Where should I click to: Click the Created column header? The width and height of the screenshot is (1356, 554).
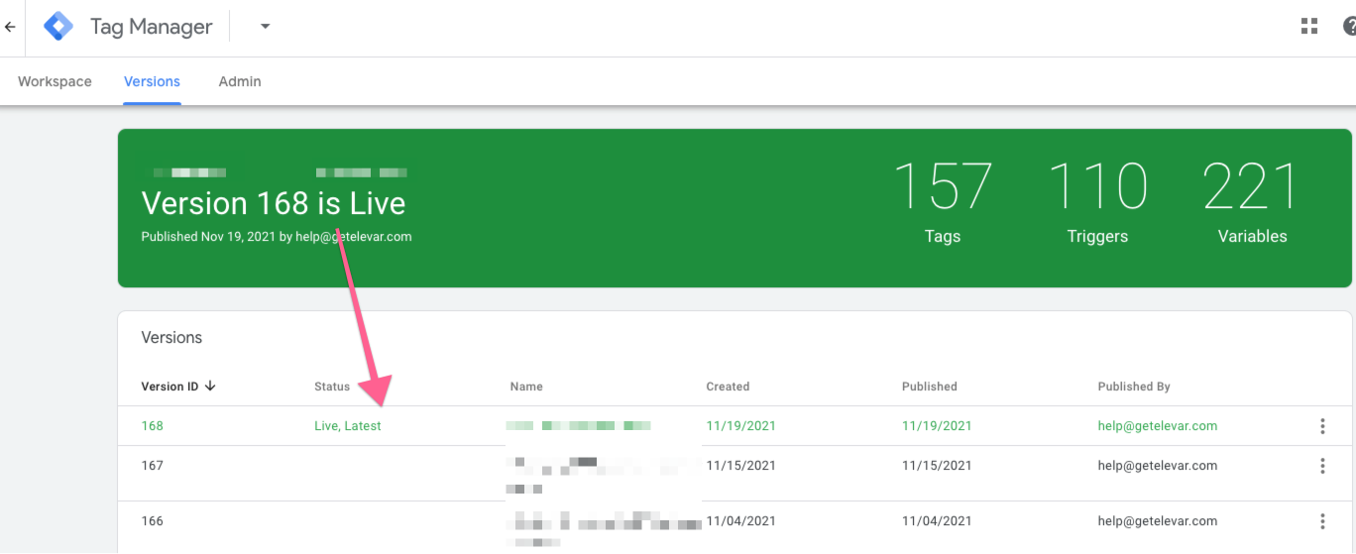[728, 387]
